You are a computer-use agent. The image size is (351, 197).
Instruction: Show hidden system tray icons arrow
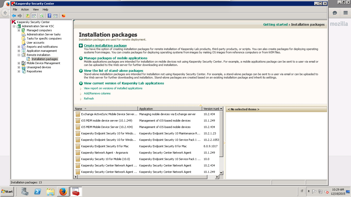click(309, 191)
